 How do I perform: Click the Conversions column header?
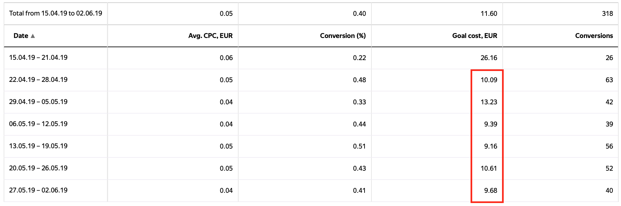[594, 36]
